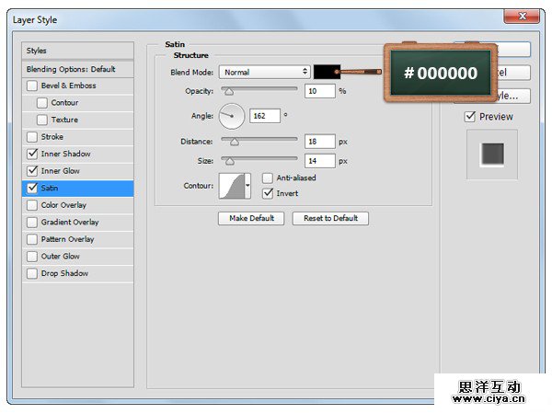The image size is (552, 413).
Task: Click the contour curve thumbnail
Action: [x=232, y=186]
